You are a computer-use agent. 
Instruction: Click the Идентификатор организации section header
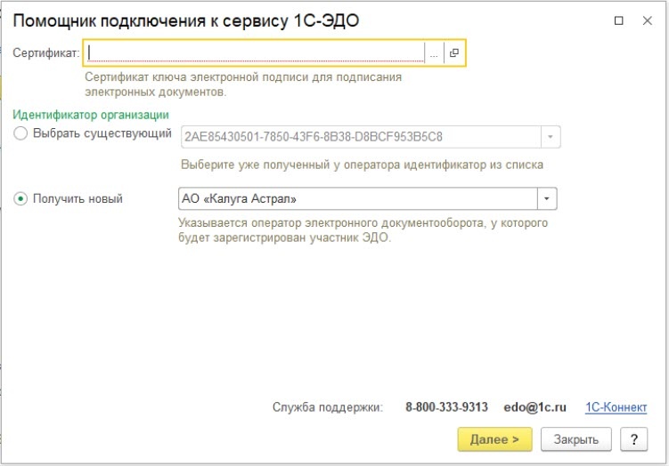(x=91, y=115)
